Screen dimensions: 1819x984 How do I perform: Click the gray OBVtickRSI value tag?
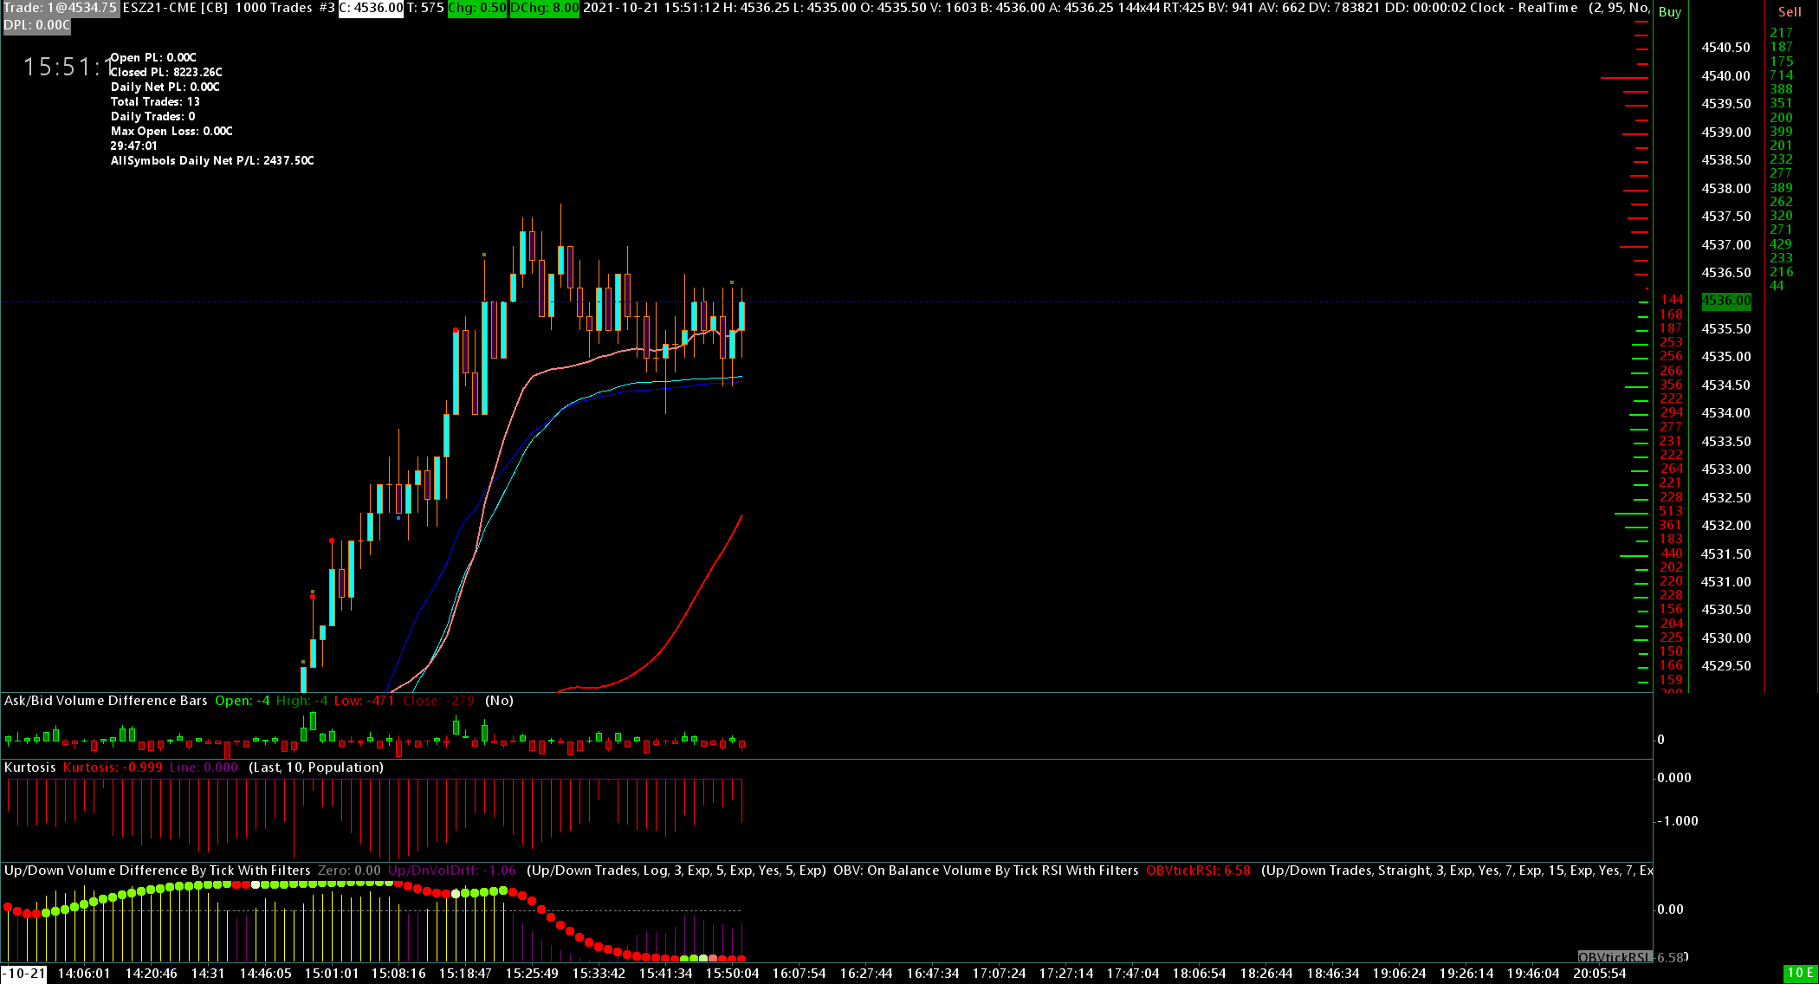point(1615,957)
